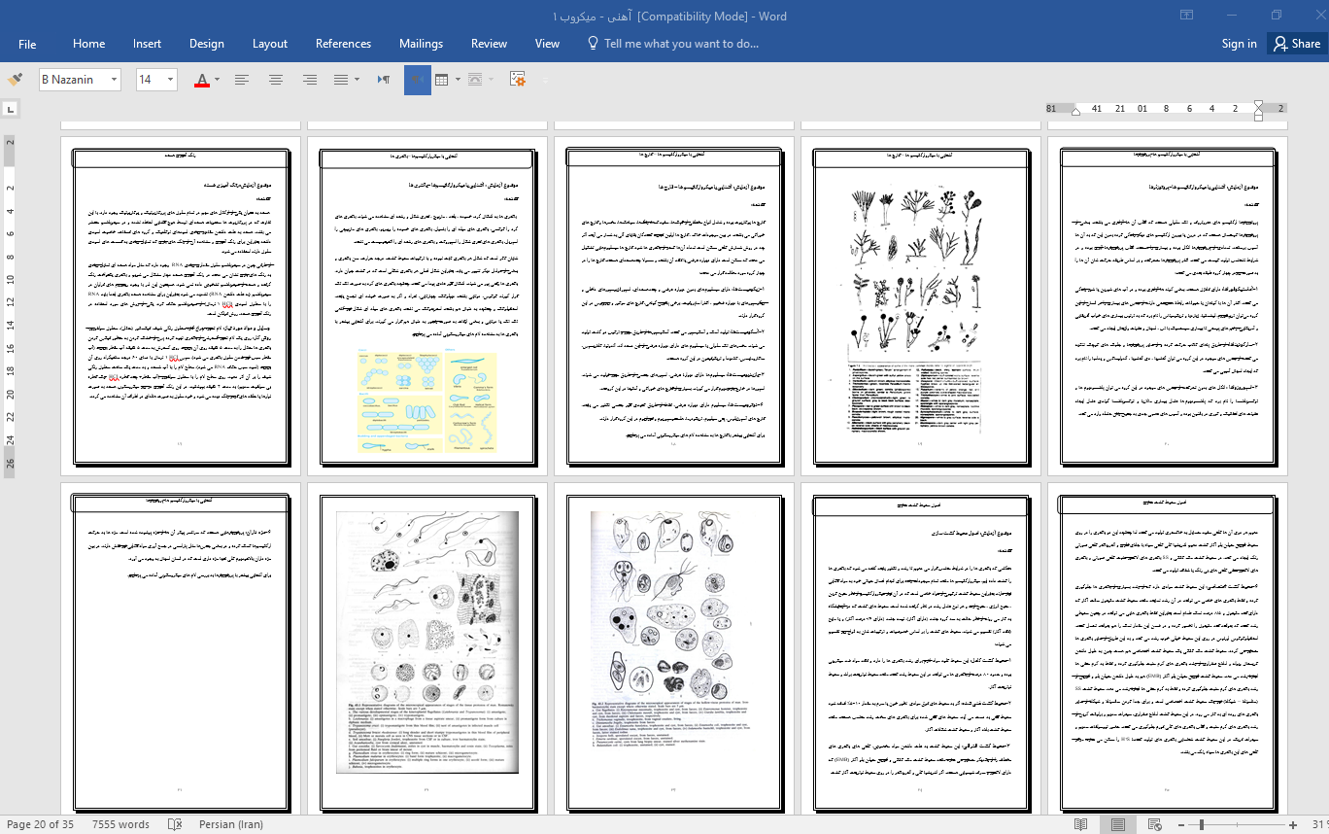The width and height of the screenshot is (1329, 834).
Task: Center text using the toolbar icon
Action: pyautogui.click(x=276, y=80)
